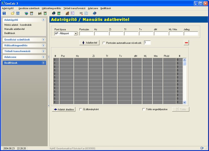
Task: Open the Térbeli transzformáció menu
Action: coord(74,8)
